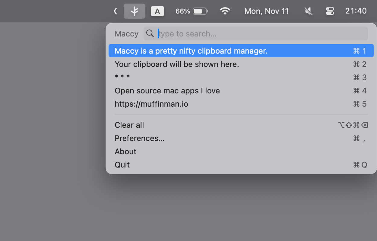Screen dimensions: 377x241
Task: Open the About item
Action: tap(241, 152)
